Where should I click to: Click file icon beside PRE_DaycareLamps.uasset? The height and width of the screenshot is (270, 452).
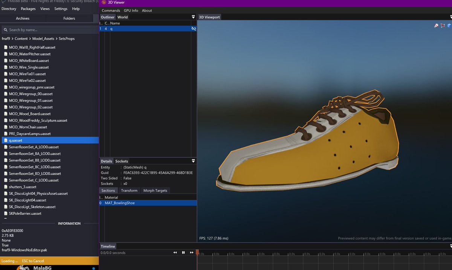(x=5, y=134)
